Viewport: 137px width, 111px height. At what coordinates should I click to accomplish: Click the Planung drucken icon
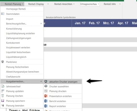click(46, 91)
